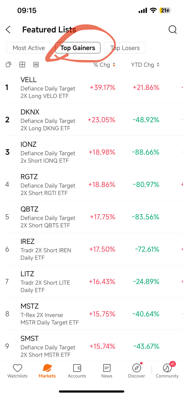Select the Markets tab in bottom bar
Image resolution: width=183 pixels, height=396 pixels.
(x=47, y=371)
